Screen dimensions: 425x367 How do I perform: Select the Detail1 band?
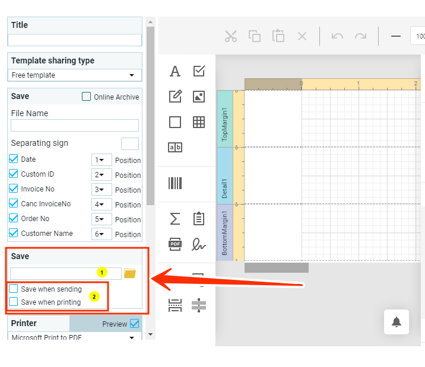pyautogui.click(x=225, y=175)
